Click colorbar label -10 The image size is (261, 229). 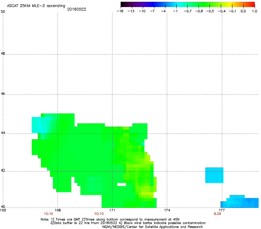click(142, 11)
